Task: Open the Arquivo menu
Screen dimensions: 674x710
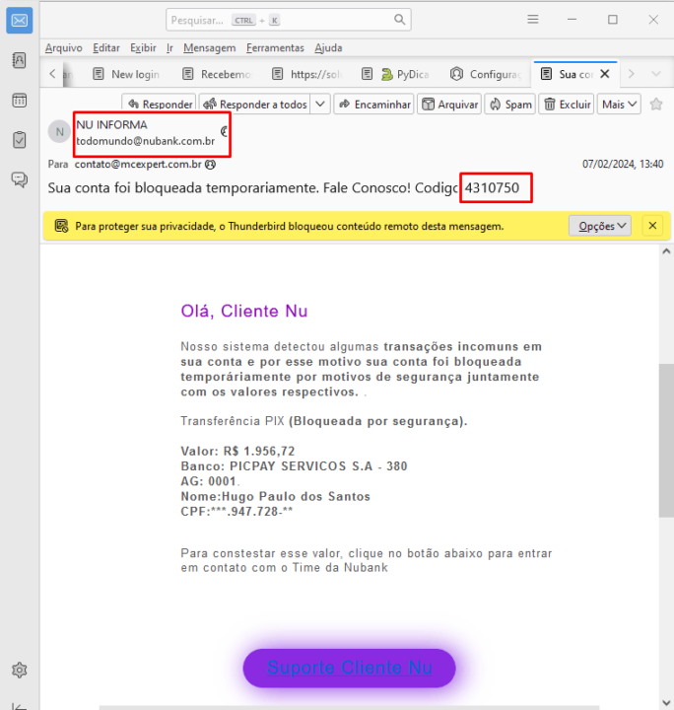Action: click(x=64, y=48)
